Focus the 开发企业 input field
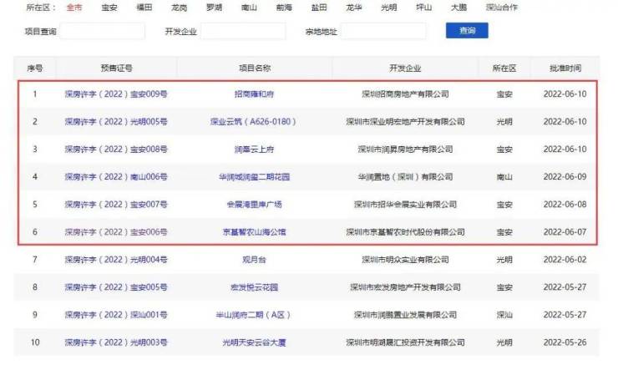The width and height of the screenshot is (618, 370). 243,31
